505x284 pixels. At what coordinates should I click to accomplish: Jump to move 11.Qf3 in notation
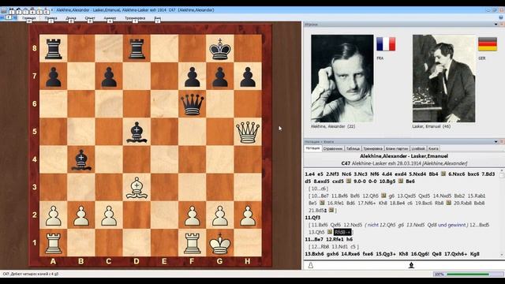[x=312, y=218]
